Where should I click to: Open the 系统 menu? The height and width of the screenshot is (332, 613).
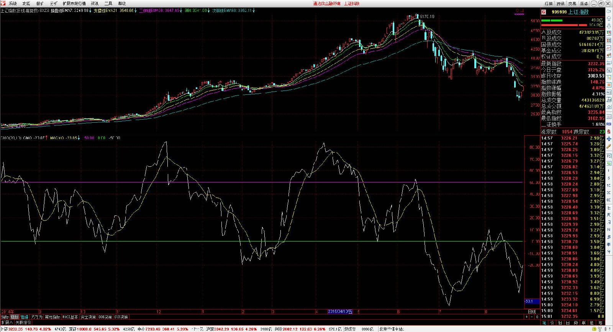tap(13, 3)
